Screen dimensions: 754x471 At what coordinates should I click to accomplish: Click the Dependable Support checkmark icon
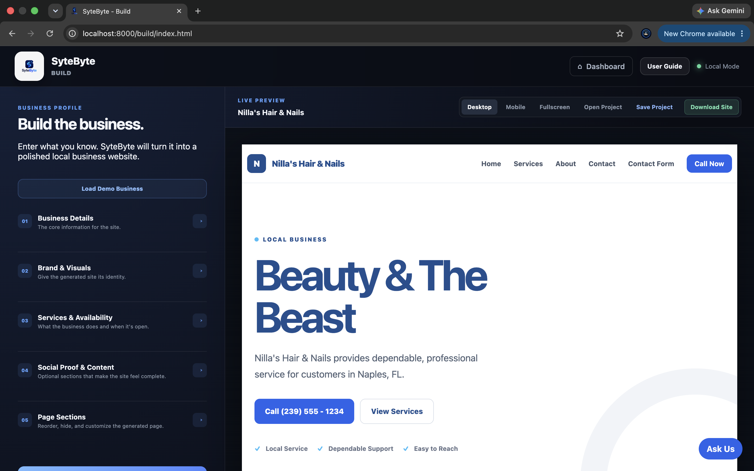click(320, 448)
